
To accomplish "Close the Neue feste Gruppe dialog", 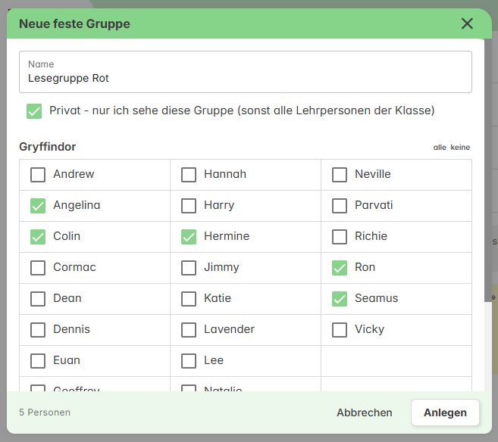I will click(467, 23).
